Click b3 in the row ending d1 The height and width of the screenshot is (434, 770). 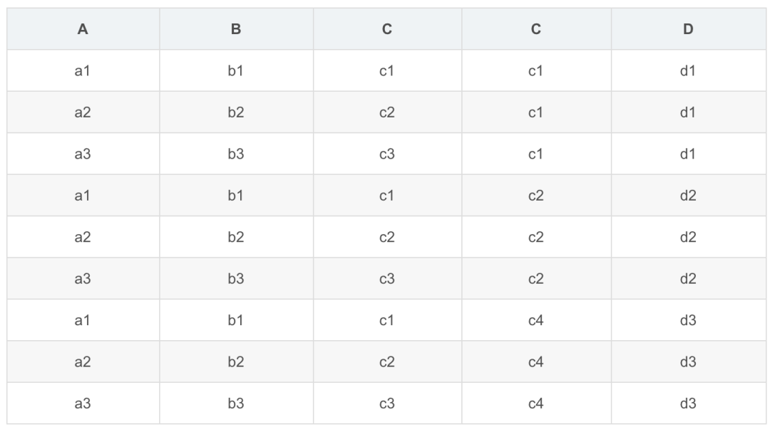[236, 154]
